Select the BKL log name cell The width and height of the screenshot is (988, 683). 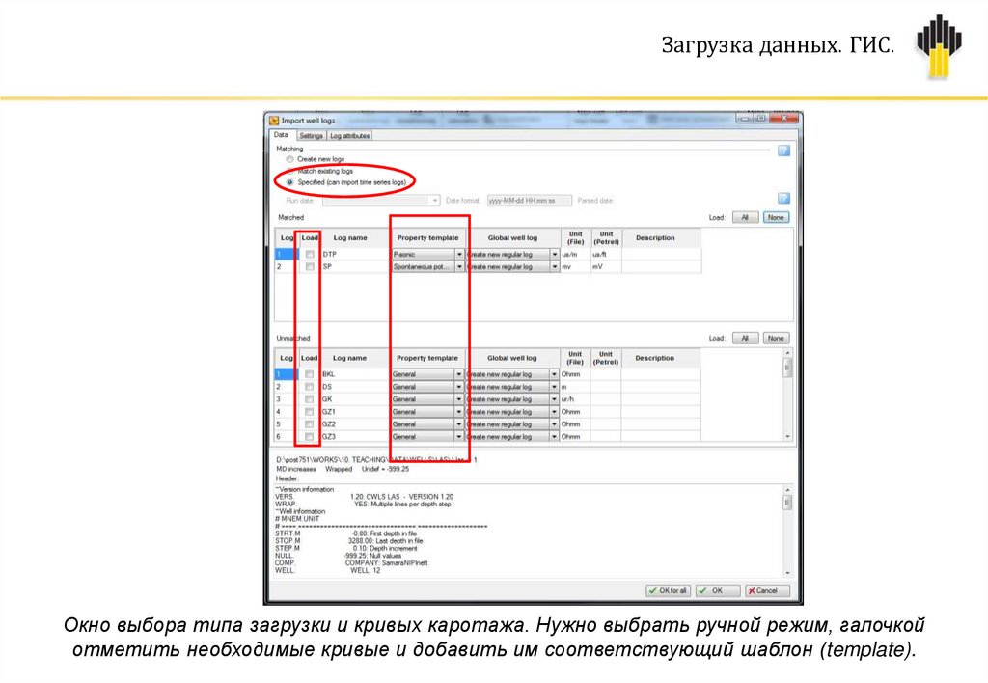355,374
